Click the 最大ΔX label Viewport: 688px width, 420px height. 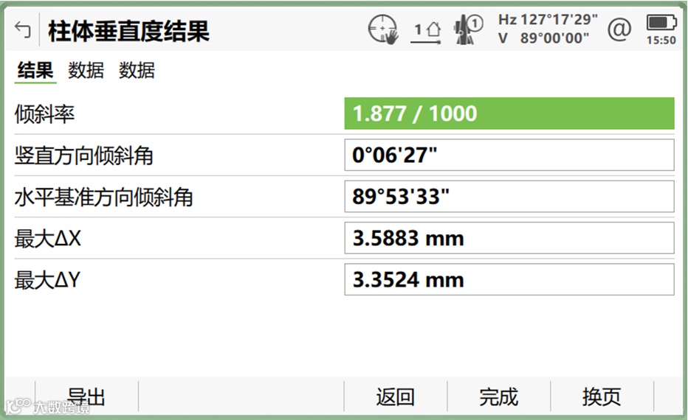pos(48,239)
